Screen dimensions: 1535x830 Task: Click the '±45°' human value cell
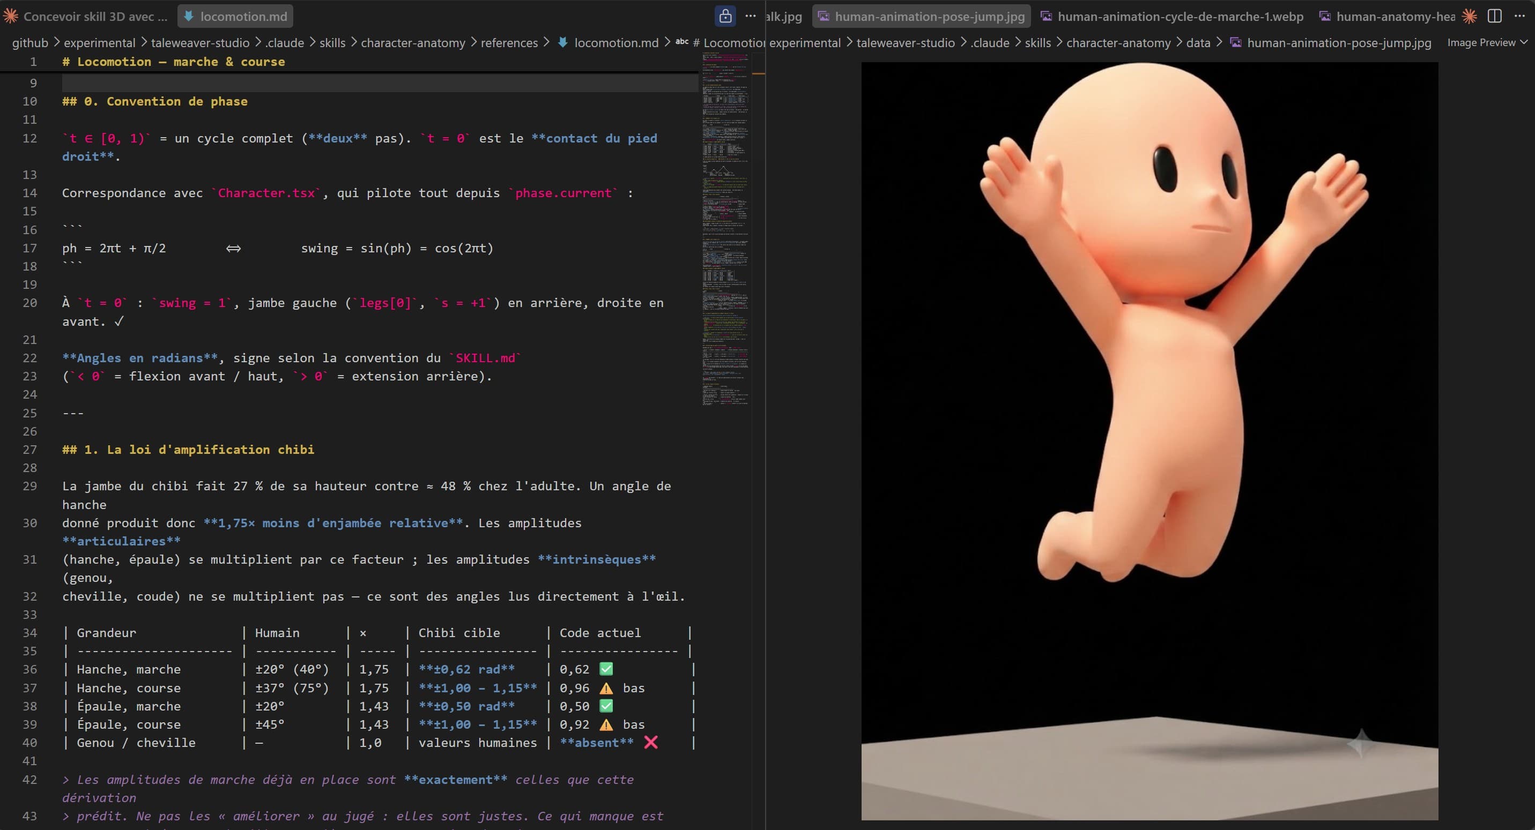(x=270, y=724)
